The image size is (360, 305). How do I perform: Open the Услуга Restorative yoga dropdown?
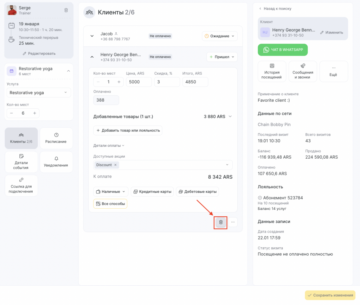click(39, 93)
